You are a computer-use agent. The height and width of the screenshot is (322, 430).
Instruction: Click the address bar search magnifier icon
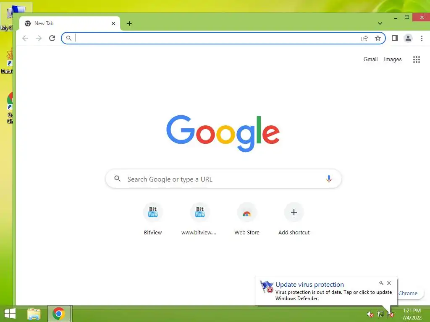tap(68, 38)
